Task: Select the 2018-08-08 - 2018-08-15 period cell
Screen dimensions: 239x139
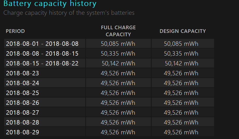Action: (x=42, y=54)
